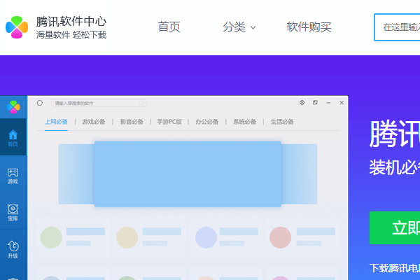Open the 软件购买 page
Screen dimensions: 420x280
click(x=309, y=27)
